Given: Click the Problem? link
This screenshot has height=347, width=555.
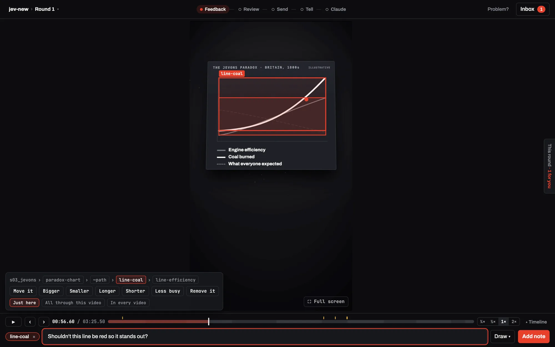Looking at the screenshot, I should [498, 9].
